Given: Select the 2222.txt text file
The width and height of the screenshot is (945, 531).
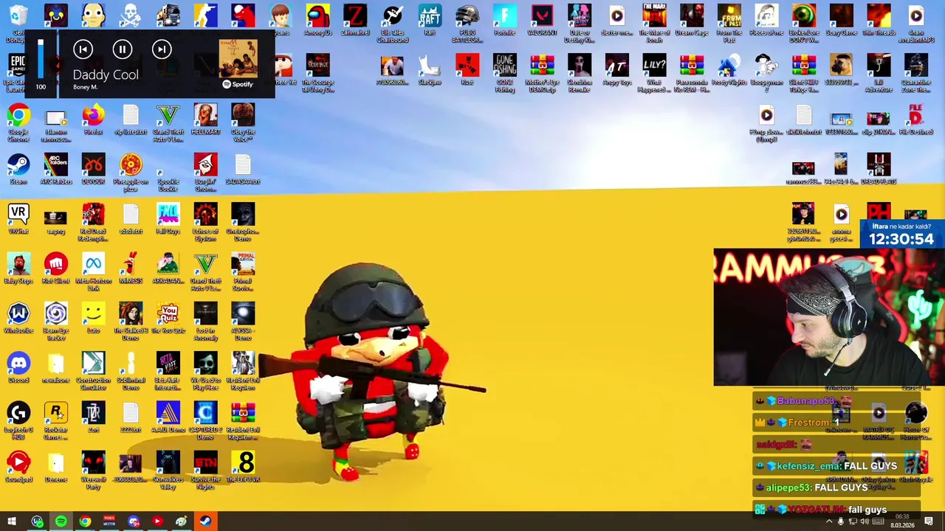Looking at the screenshot, I should coord(131,417).
